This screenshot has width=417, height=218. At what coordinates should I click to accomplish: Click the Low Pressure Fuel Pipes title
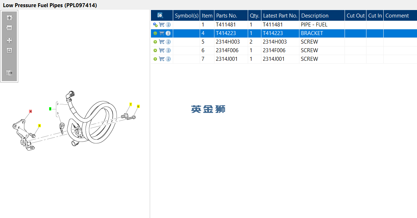[50, 5]
